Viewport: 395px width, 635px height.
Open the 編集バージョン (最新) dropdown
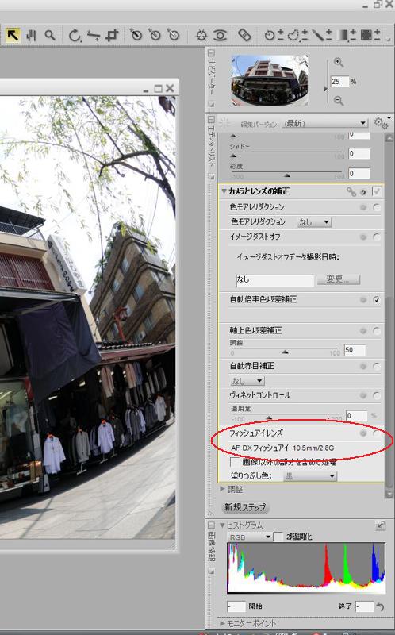pos(325,123)
